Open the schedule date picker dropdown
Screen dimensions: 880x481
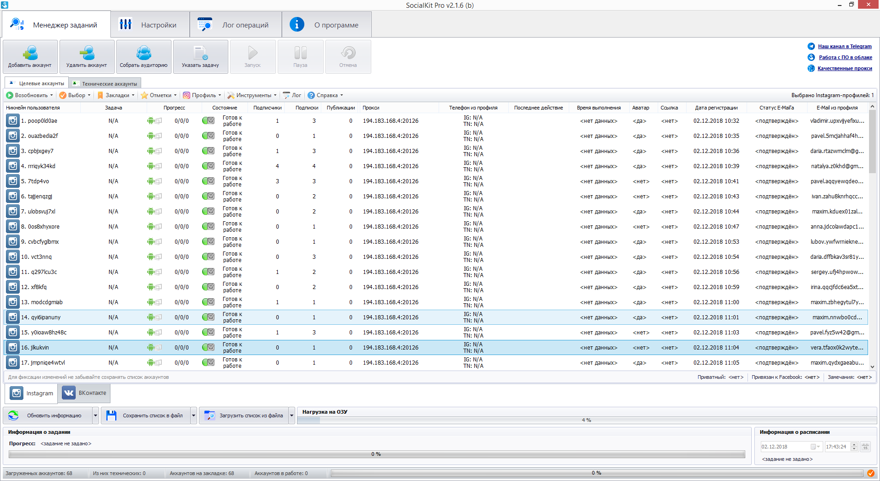point(816,447)
